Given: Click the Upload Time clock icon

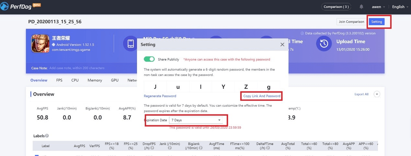Looking at the screenshot, I should pos(324,44).
